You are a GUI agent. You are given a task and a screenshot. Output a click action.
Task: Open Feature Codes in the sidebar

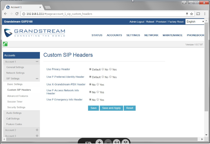click(14, 124)
